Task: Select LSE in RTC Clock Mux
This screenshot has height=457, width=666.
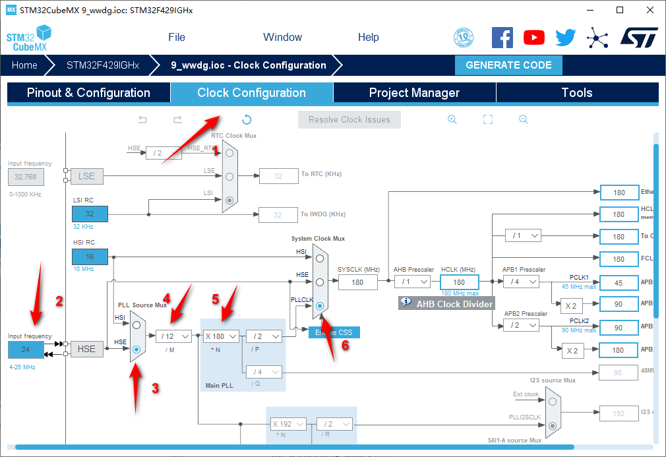Action: pos(229,176)
